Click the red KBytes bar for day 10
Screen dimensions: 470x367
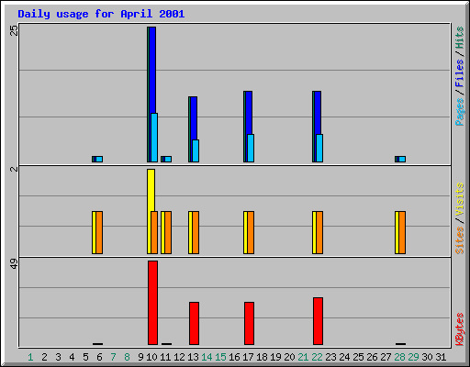click(152, 303)
